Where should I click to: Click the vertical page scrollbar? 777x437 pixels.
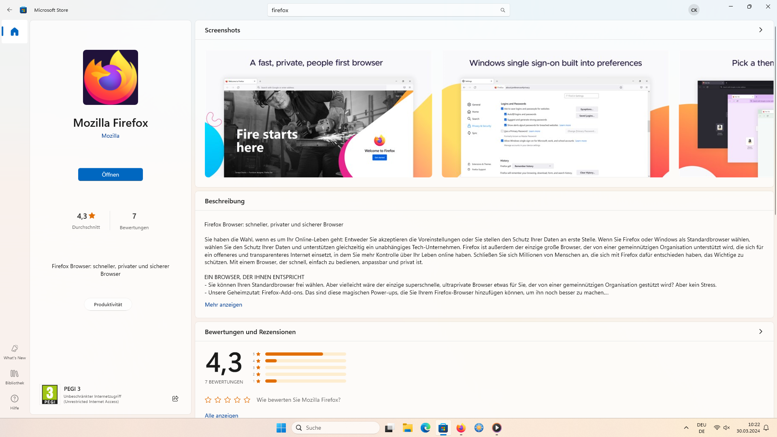775,122
